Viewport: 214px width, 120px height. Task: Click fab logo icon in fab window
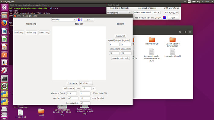pos(164,17)
